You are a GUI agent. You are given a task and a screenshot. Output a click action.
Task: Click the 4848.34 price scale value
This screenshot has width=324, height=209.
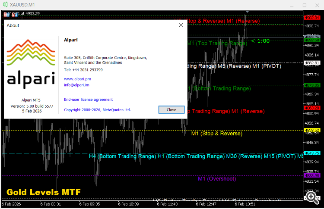(x=312, y=143)
